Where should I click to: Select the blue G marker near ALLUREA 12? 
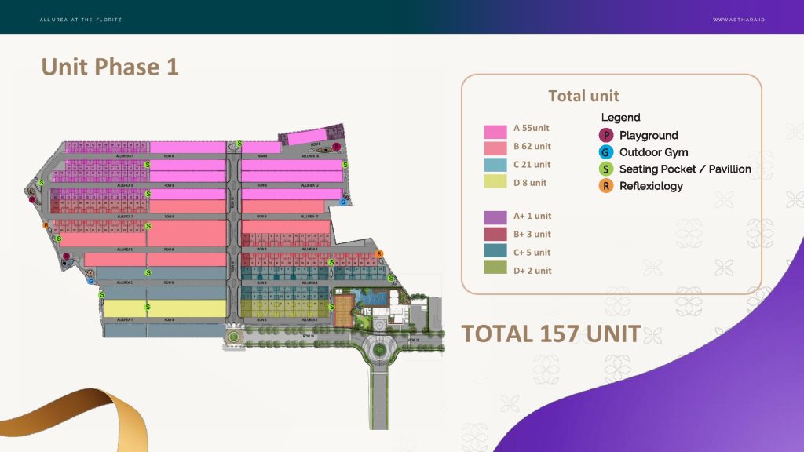click(343, 201)
